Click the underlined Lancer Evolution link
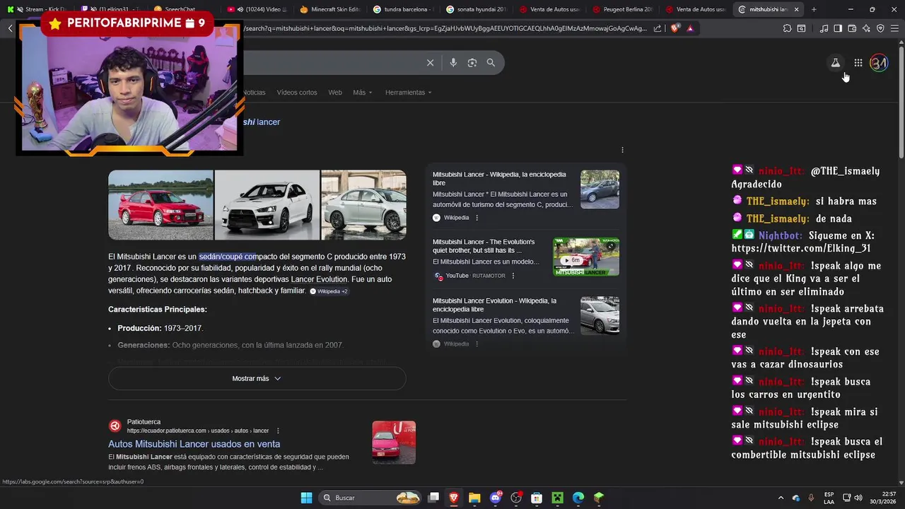The height and width of the screenshot is (509, 905). click(319, 279)
